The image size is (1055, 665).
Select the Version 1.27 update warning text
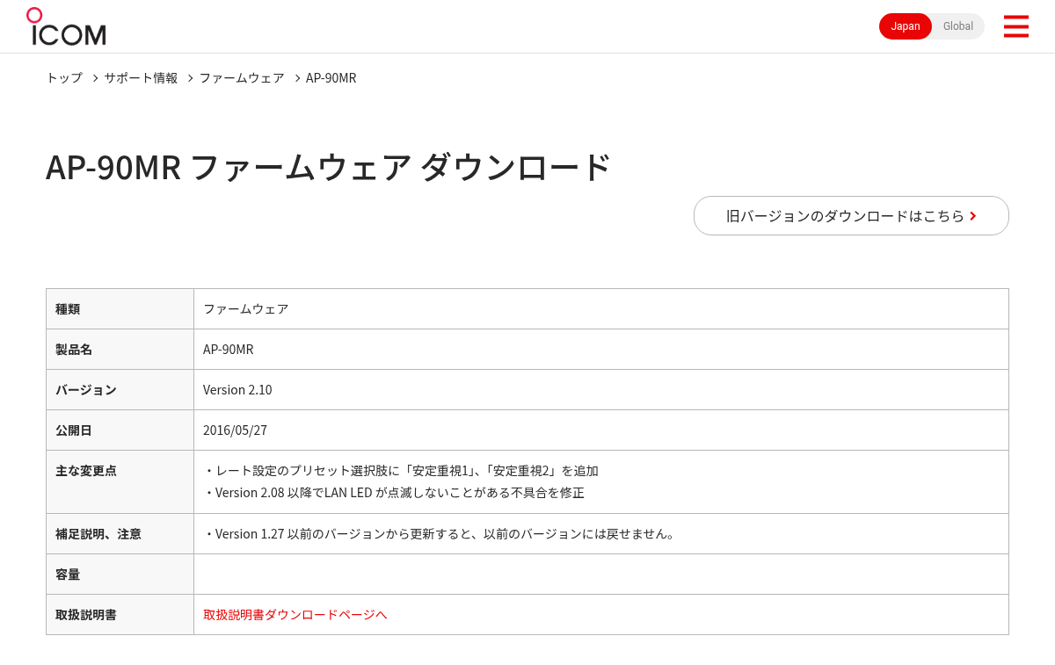tap(441, 533)
